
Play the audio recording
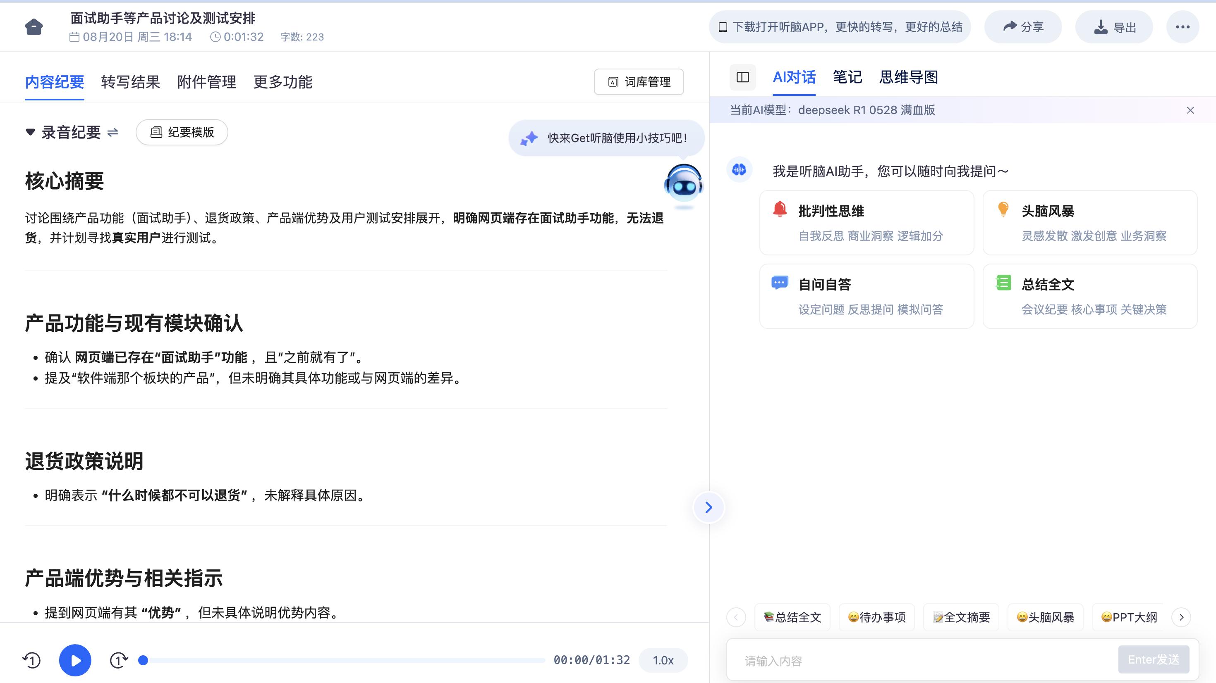tap(75, 660)
